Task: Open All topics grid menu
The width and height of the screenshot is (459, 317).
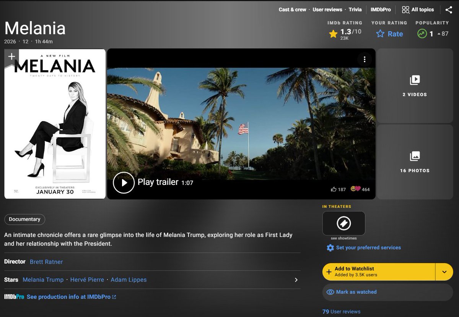Action: coord(418,10)
